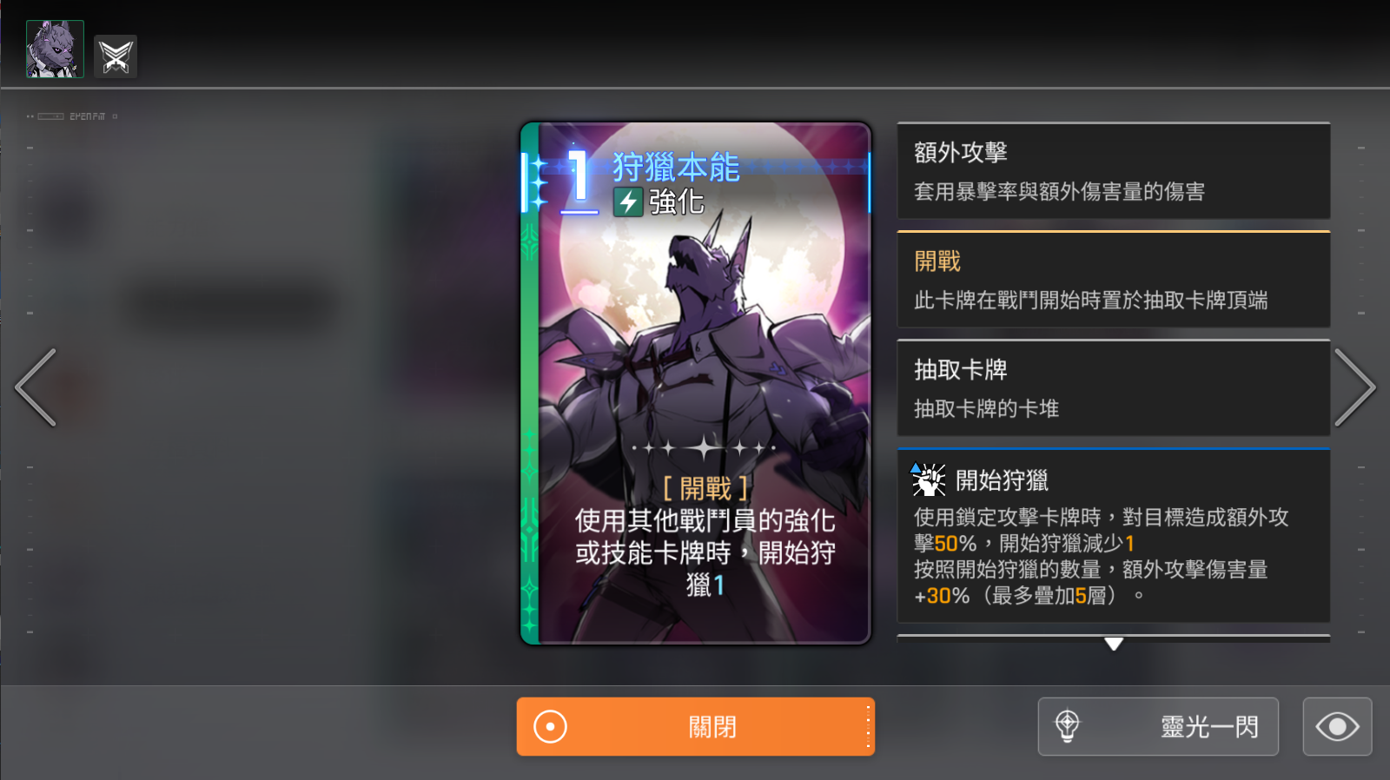Click the card cost number 1
Image resolution: width=1390 pixels, height=780 pixels.
tap(579, 178)
